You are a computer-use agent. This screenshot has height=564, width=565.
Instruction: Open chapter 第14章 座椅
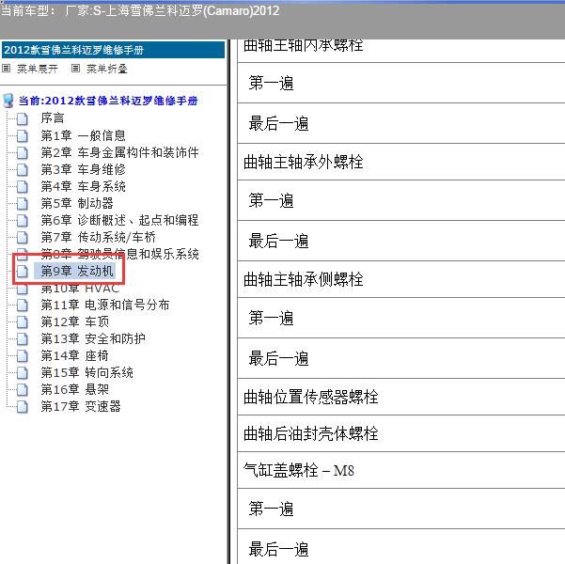click(74, 355)
